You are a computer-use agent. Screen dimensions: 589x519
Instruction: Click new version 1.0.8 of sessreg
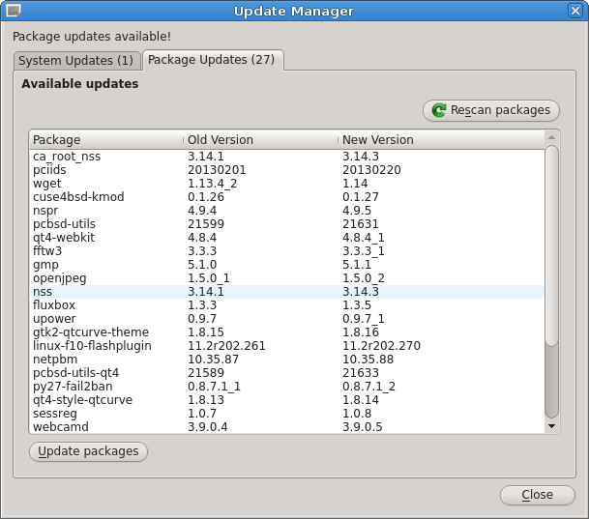click(357, 414)
